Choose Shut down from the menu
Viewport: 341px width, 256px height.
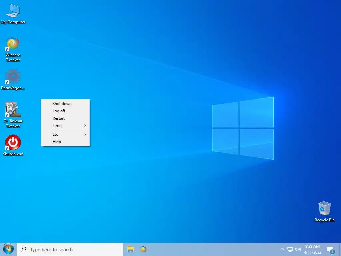(x=66, y=104)
